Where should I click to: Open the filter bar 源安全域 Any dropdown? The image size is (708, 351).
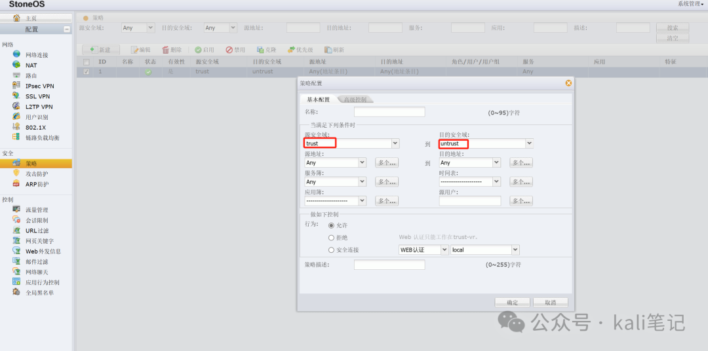point(151,28)
